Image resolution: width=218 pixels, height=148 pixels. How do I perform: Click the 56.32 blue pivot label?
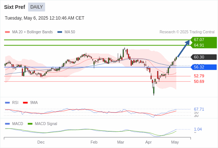(x=204, y=67)
